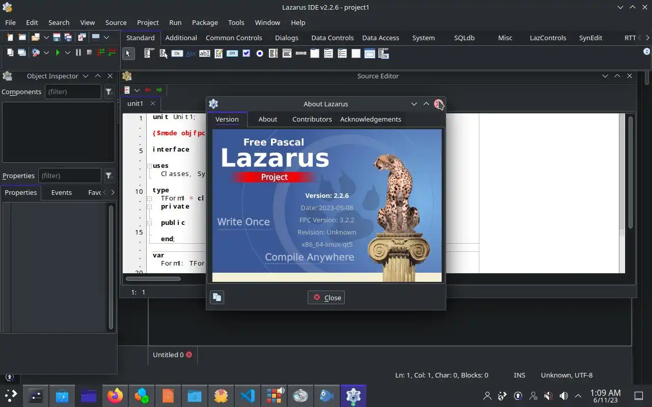Click the green Run arrow
Viewport: 652px width, 407px height.
[x=58, y=52]
